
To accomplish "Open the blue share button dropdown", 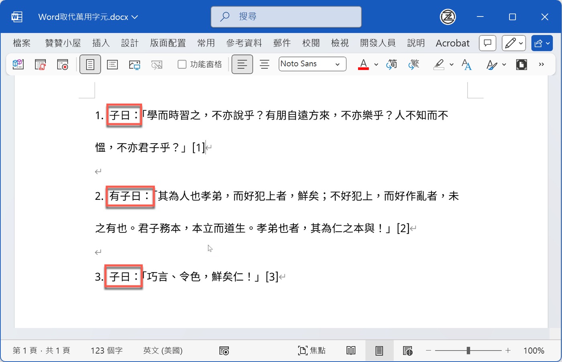I will 542,43.
